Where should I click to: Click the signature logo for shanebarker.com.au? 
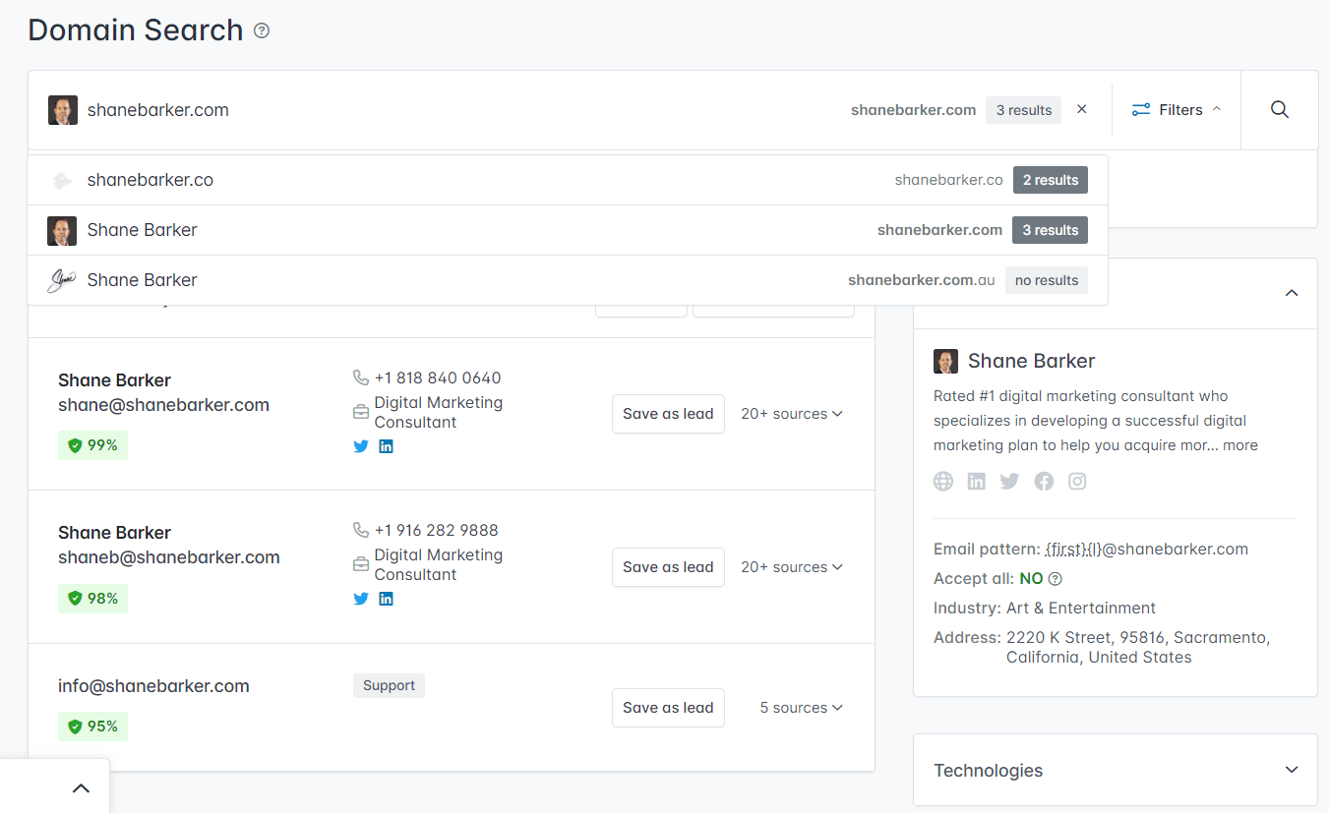[62, 280]
